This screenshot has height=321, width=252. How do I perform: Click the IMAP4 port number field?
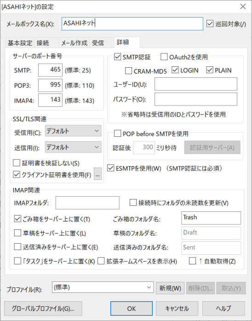50,100
